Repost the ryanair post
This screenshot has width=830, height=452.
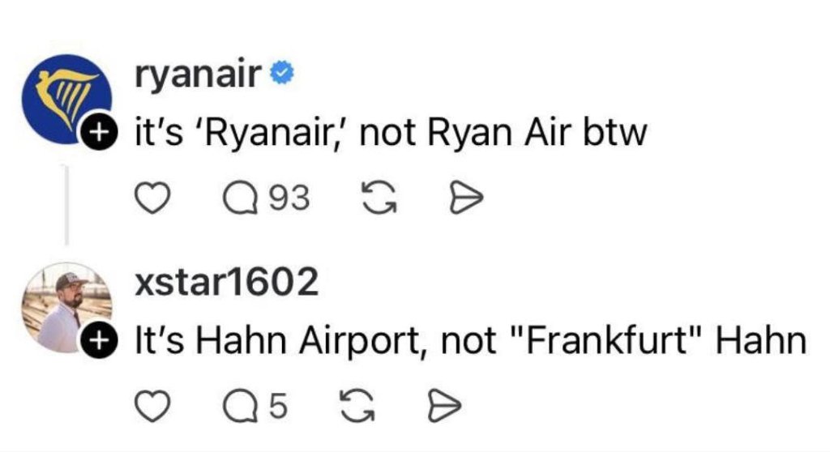tap(375, 196)
